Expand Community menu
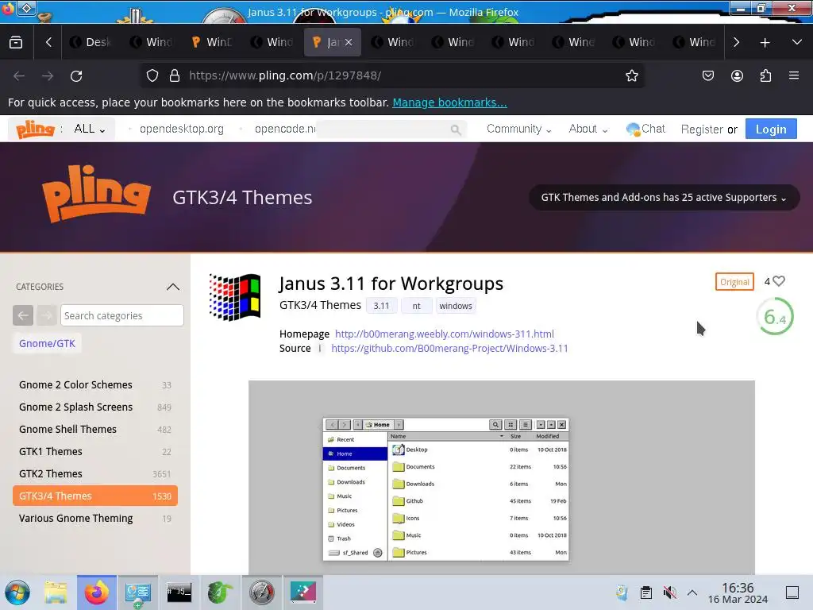The width and height of the screenshot is (813, 610). pos(518,129)
